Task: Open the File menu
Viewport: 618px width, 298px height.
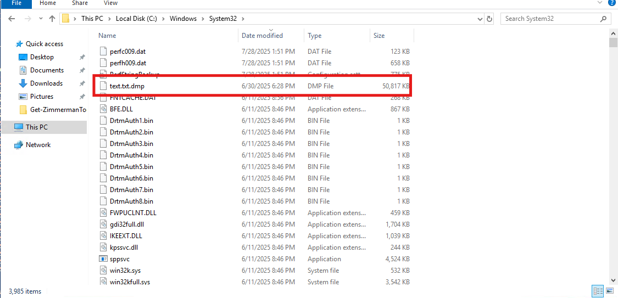Action: point(16,3)
